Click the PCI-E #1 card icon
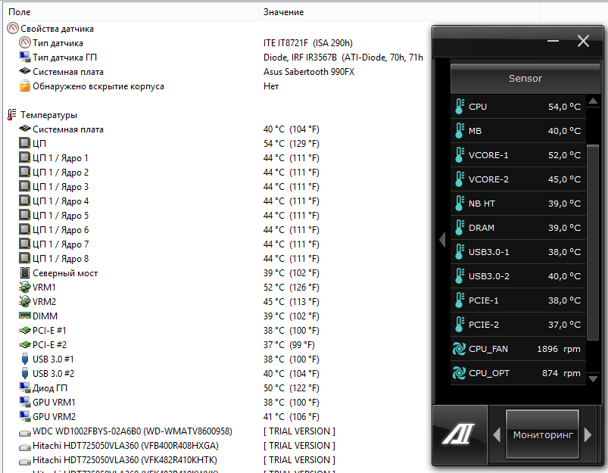The width and height of the screenshot is (608, 473). [x=25, y=330]
